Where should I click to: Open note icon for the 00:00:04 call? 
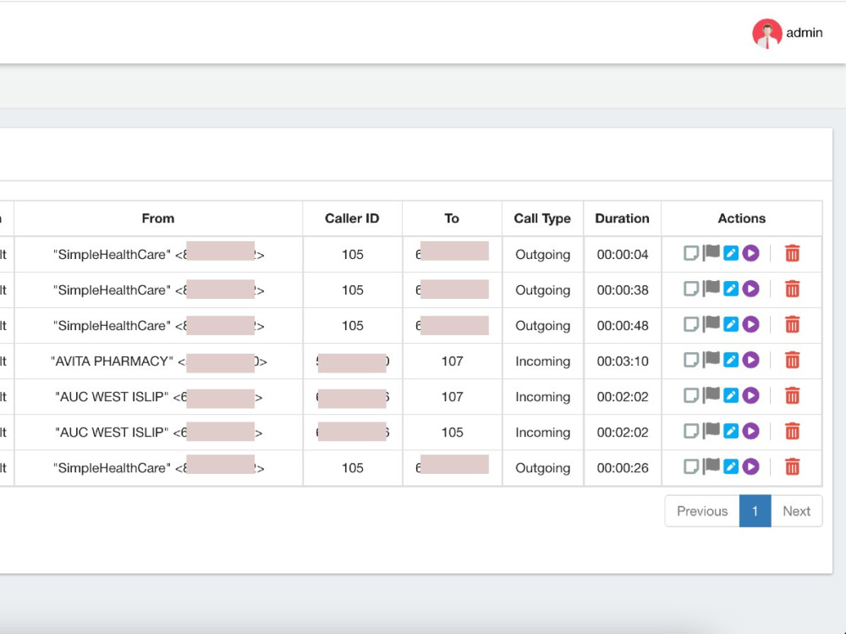[x=690, y=253]
